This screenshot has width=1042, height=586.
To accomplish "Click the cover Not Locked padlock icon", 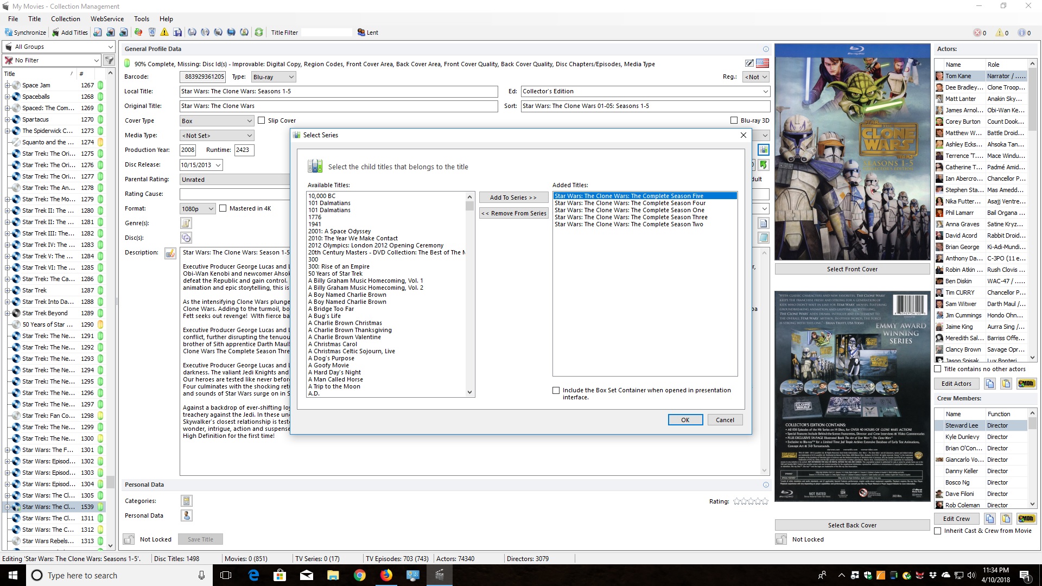I will (781, 539).
